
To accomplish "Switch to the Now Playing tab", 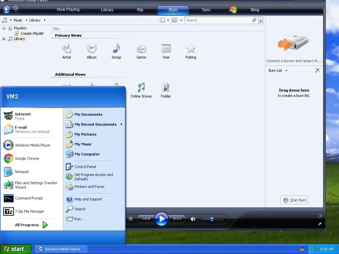I will point(68,10).
